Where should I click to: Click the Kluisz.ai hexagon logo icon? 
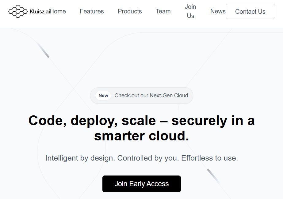18,12
